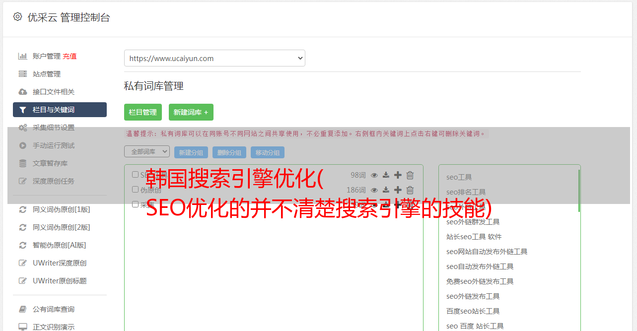The width and height of the screenshot is (637, 331).
Task: Click the database icon for 文章暂存库
Action: pos(23,163)
